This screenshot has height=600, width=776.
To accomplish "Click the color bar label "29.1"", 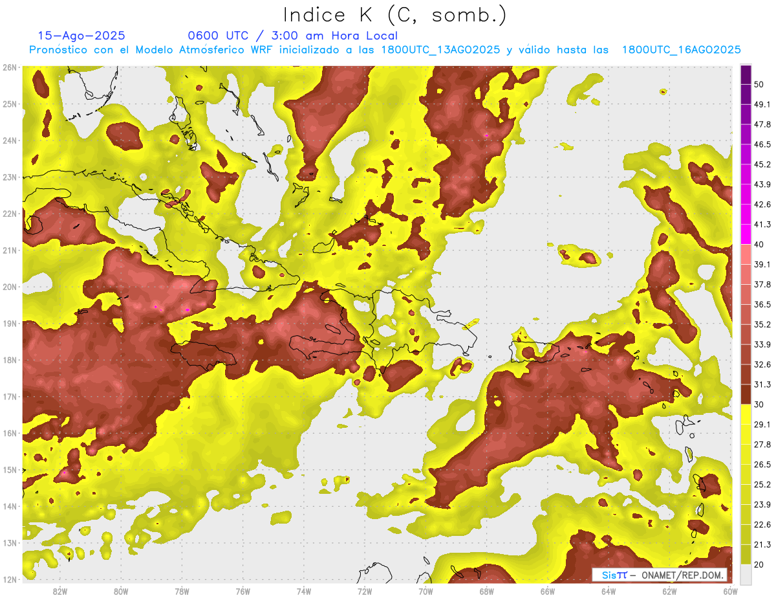I will click(762, 424).
